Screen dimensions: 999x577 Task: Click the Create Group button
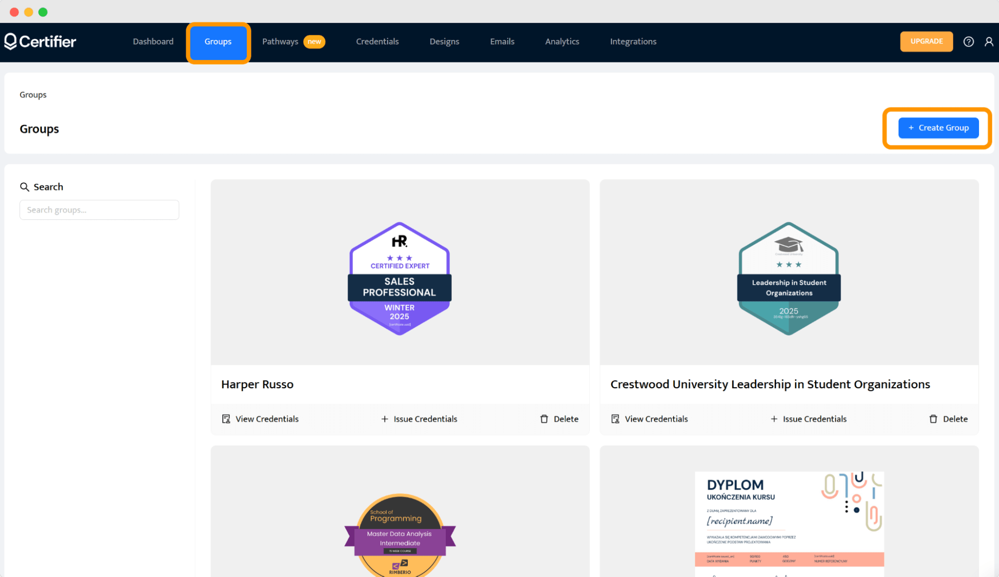point(939,128)
